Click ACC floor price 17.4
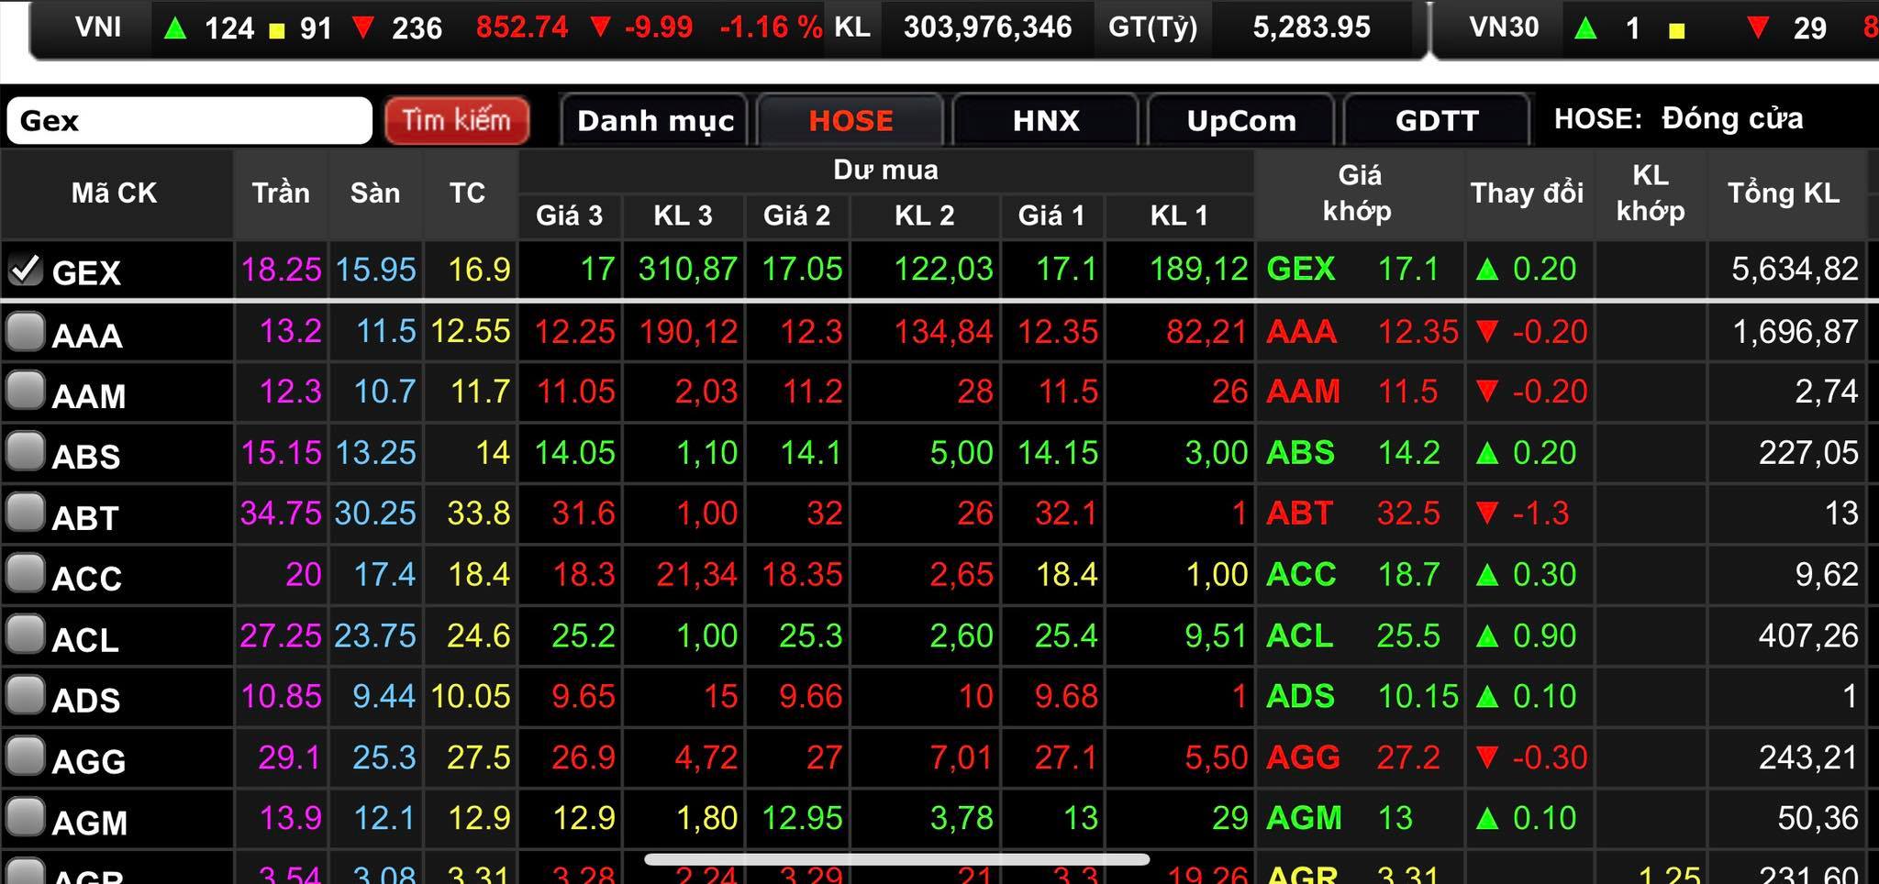Screen dimensions: 1879x884 tap(384, 575)
